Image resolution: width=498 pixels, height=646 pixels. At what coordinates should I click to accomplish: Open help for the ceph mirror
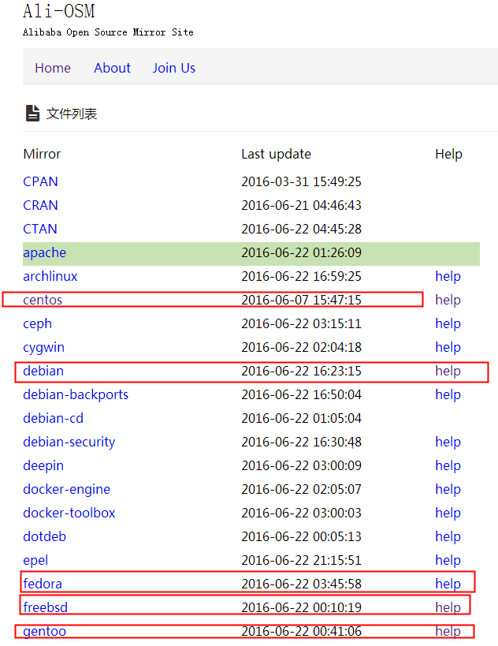click(448, 323)
